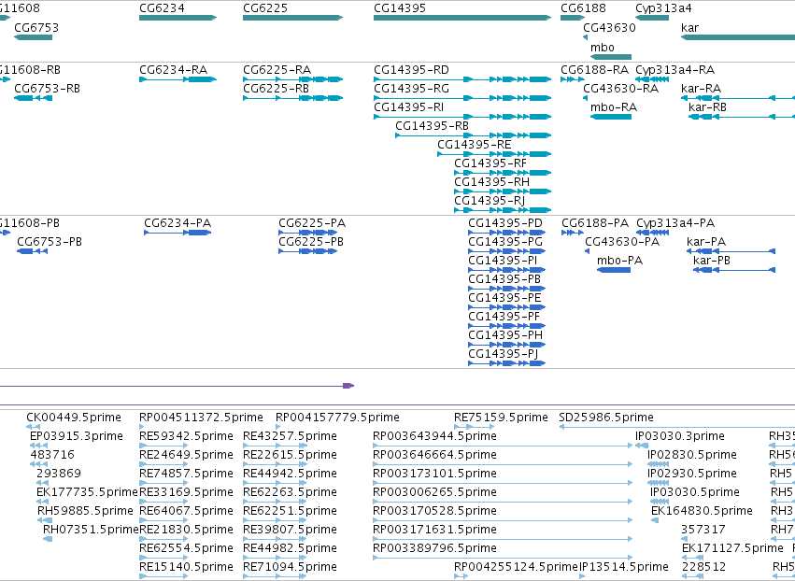Select transcript CG6188-RA

[x=594, y=69]
